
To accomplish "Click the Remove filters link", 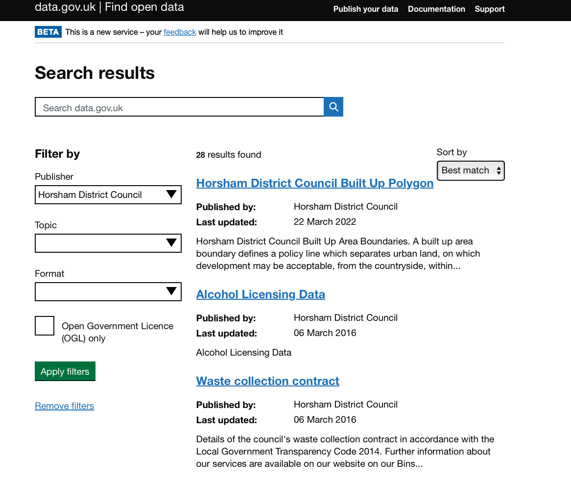I will click(x=65, y=406).
